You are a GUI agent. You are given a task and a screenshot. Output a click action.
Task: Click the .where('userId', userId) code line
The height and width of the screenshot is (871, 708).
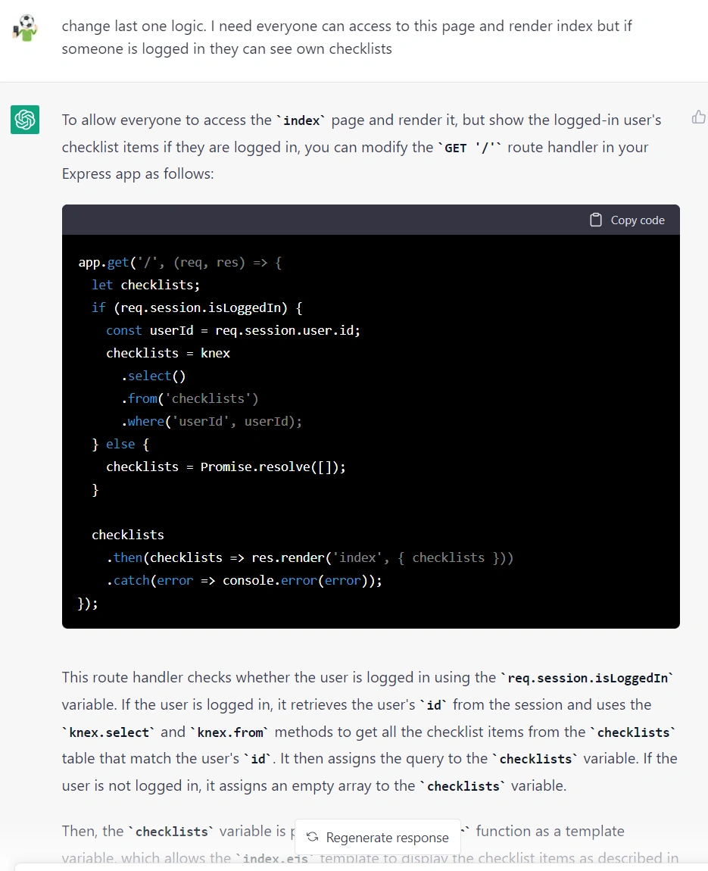pos(211,422)
